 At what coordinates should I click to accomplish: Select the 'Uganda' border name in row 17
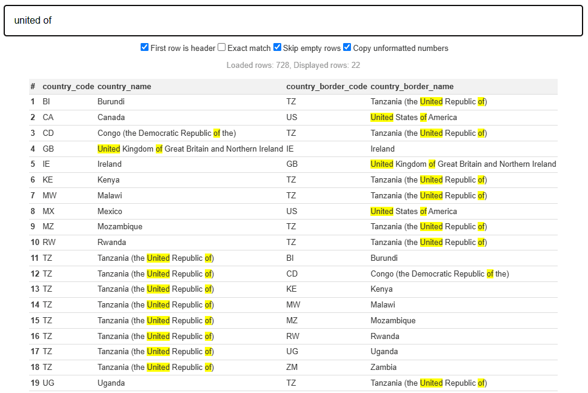[384, 352]
